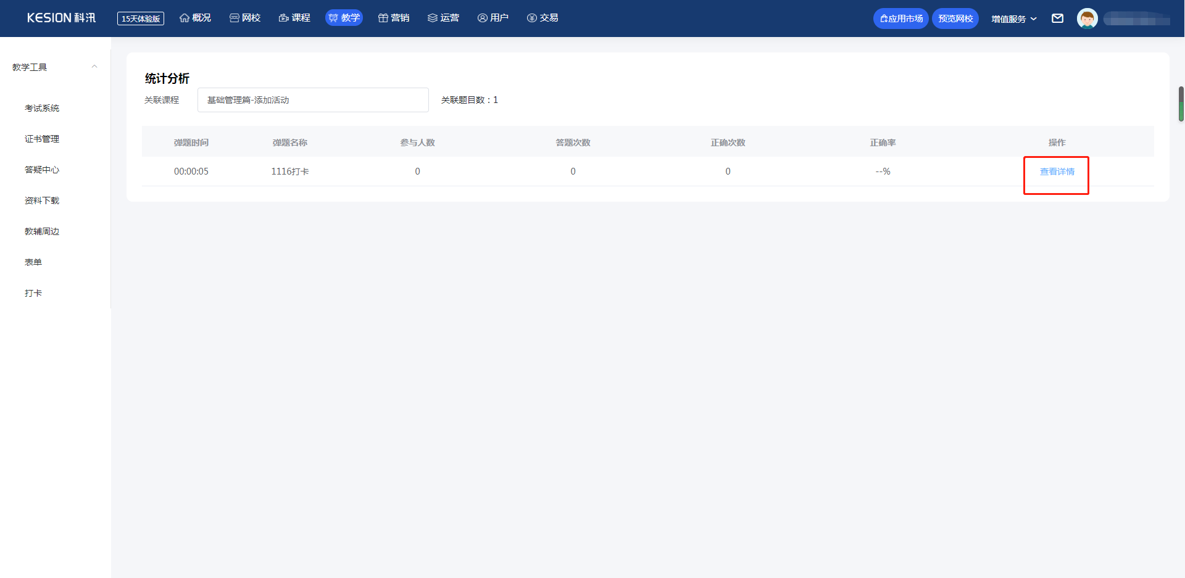Click the 关联课程 course input field
The width and height of the screenshot is (1185, 578).
coord(313,100)
